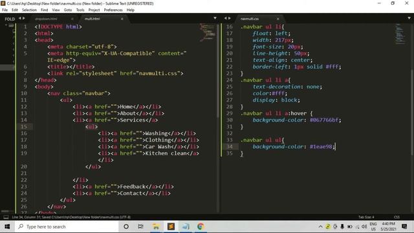Click left pane previous-tab arrow
Viewport: 414px width, 233px height.
(20, 18)
